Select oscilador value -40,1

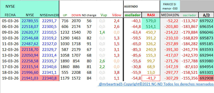[136, 21]
